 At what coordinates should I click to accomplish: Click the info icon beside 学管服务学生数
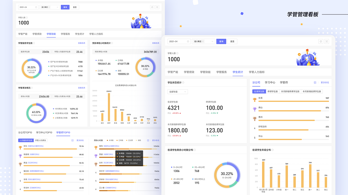(x=34, y=43)
